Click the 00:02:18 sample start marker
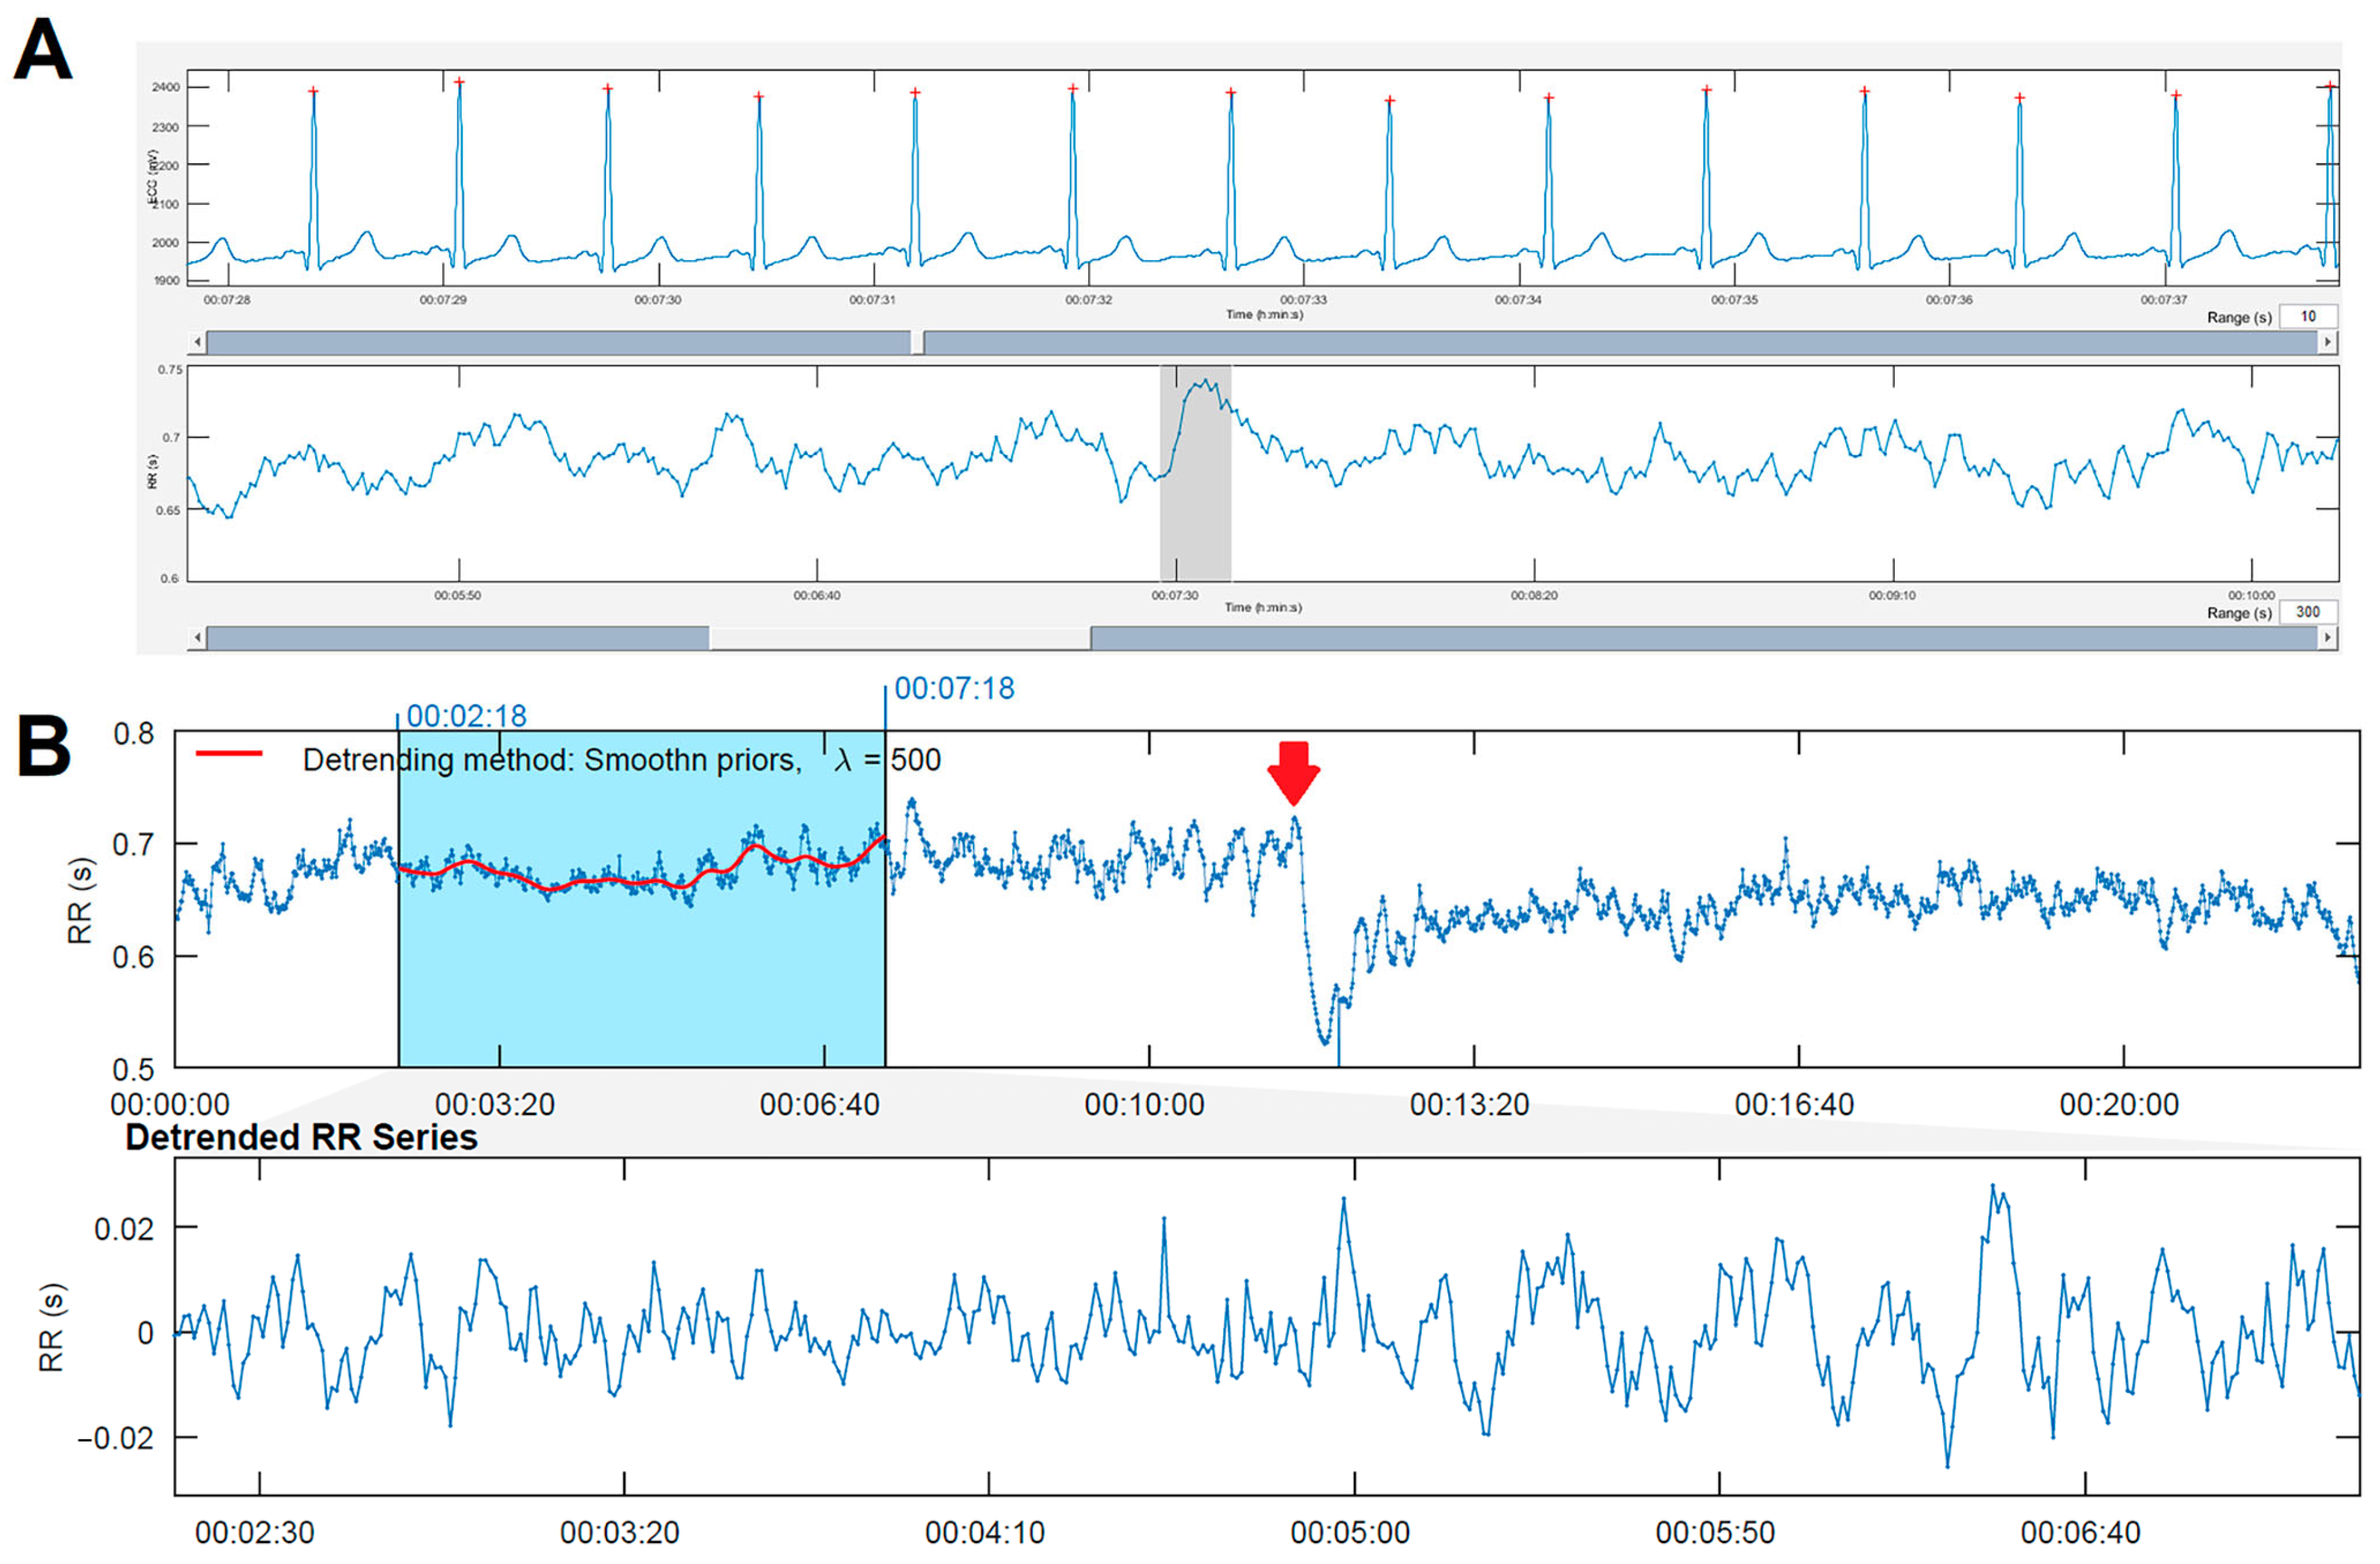This screenshot has height=1564, width=2380. (x=466, y=716)
